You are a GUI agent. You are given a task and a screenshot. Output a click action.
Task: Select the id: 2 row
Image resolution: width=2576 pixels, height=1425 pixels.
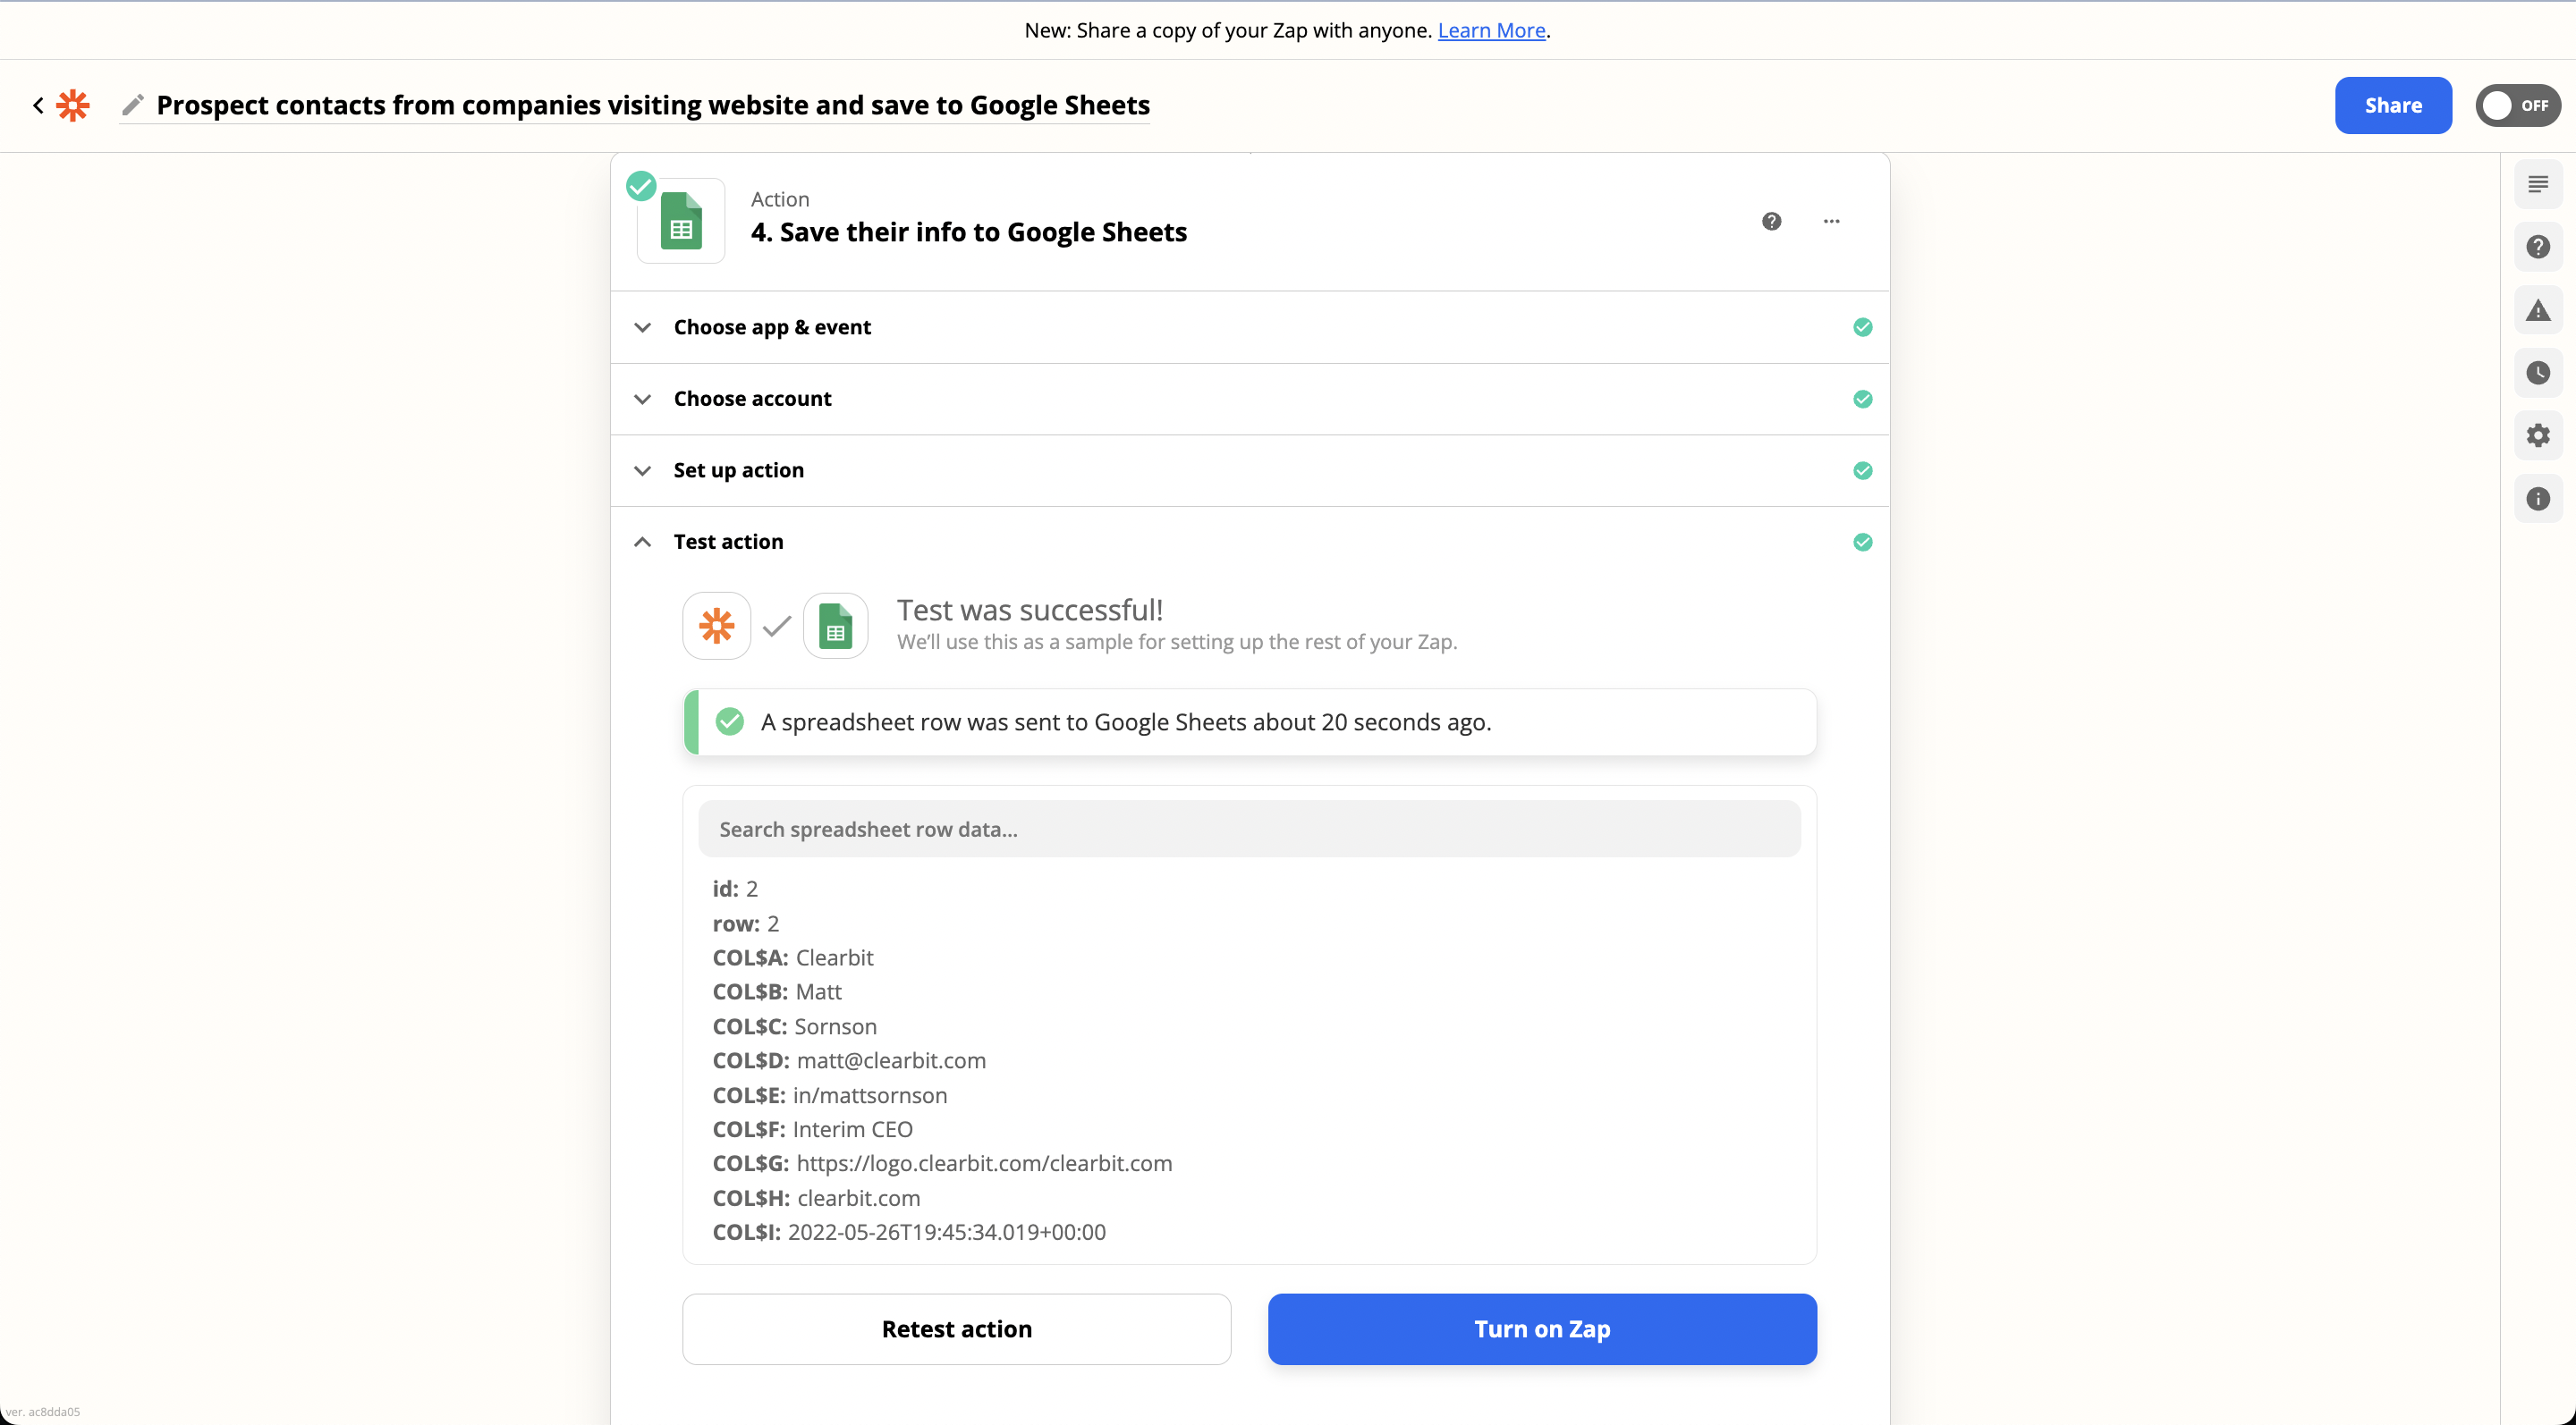pyautogui.click(x=735, y=889)
